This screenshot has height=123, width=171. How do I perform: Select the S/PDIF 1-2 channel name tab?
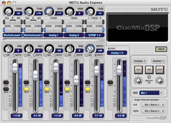94,35
